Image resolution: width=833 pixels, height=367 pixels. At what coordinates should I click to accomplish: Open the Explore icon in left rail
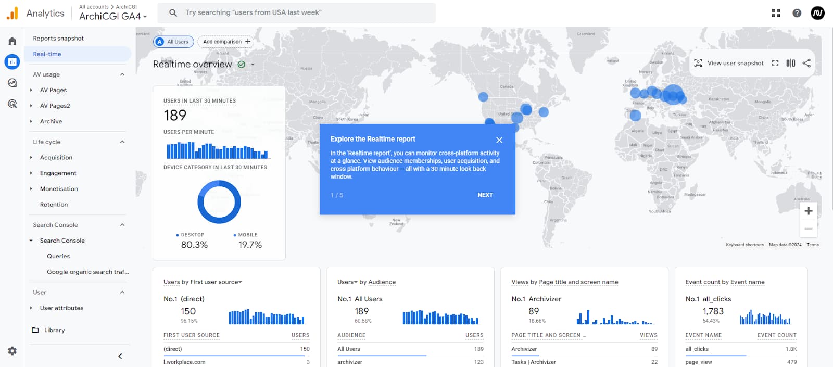click(x=12, y=83)
